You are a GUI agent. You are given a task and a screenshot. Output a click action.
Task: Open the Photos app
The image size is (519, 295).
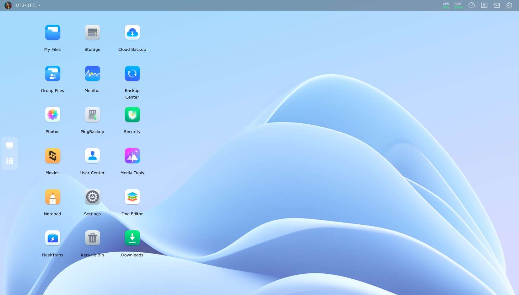[x=52, y=115]
